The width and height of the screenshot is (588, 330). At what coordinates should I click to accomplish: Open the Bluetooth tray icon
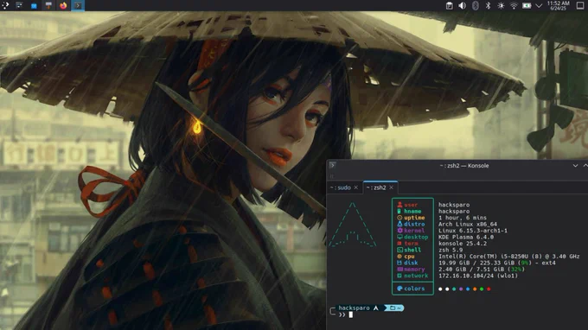tap(488, 6)
